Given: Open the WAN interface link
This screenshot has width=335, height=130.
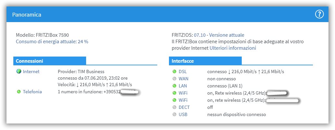Looking at the screenshot, I should click(184, 79).
